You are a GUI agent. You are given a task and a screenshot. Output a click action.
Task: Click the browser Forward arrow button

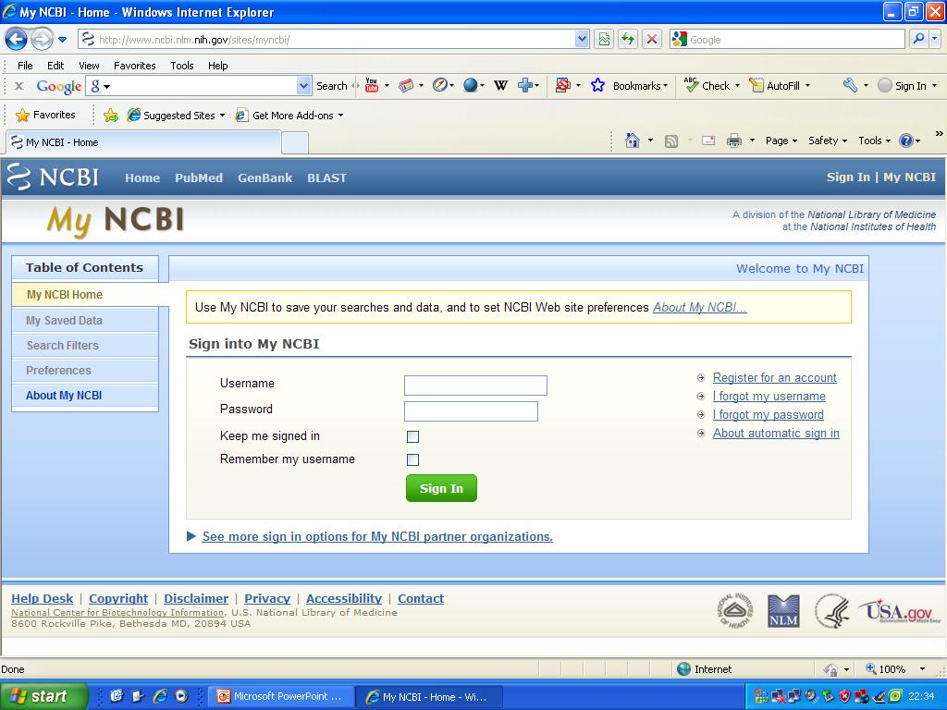[x=41, y=40]
